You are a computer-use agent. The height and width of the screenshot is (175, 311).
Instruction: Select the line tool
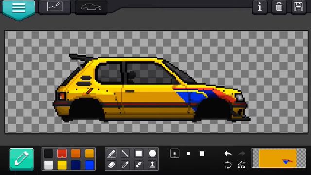tap(125, 154)
